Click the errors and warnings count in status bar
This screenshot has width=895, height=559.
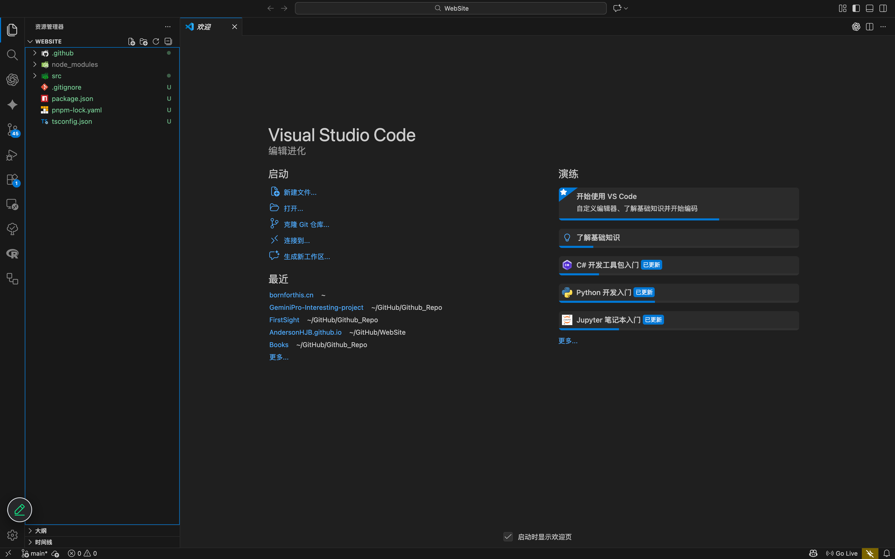click(82, 554)
